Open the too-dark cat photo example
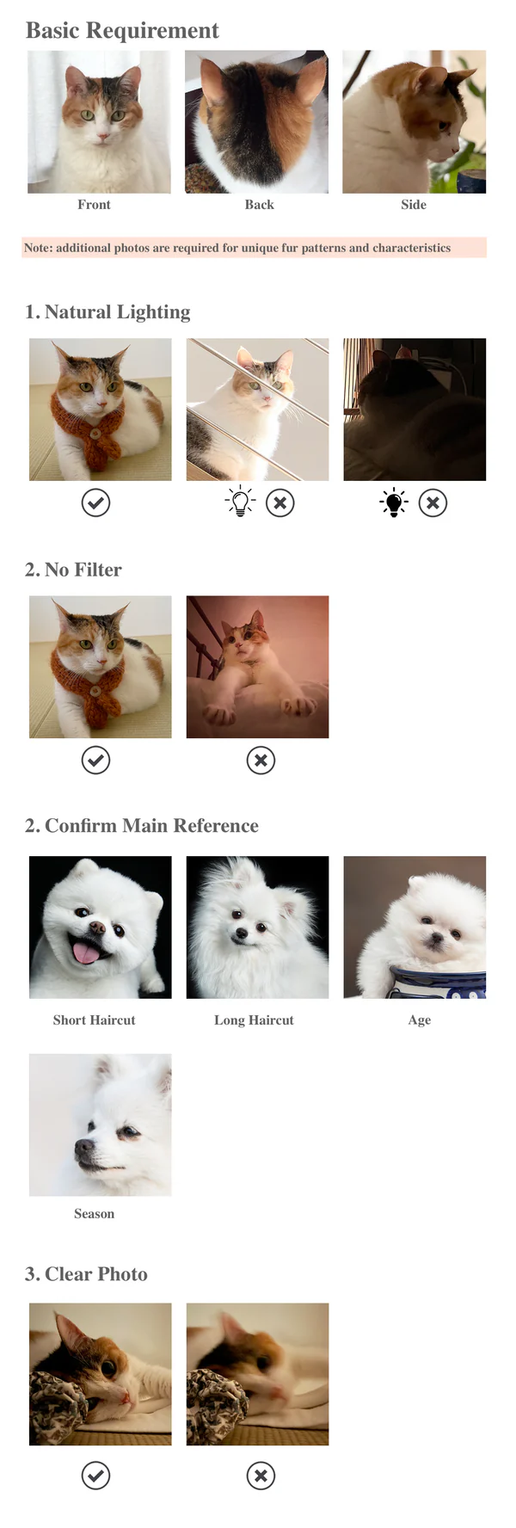This screenshot has height=1528, width=516. pyautogui.click(x=415, y=410)
